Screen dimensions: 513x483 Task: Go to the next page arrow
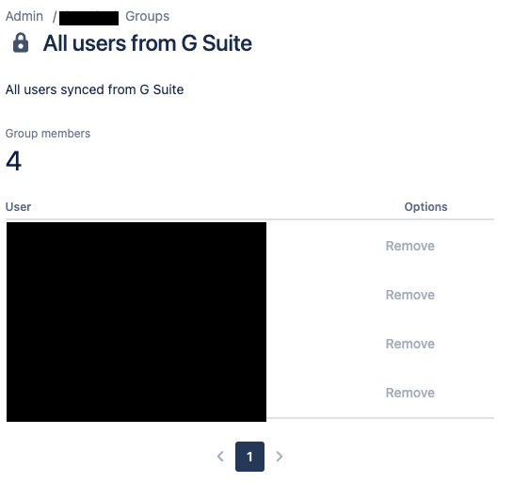279,457
